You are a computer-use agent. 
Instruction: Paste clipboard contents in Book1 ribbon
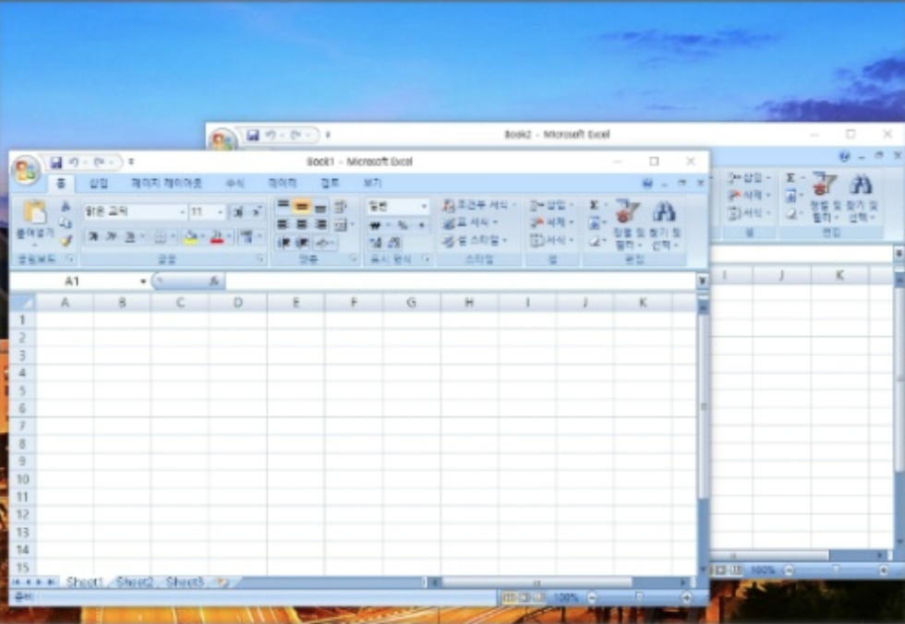(x=35, y=221)
